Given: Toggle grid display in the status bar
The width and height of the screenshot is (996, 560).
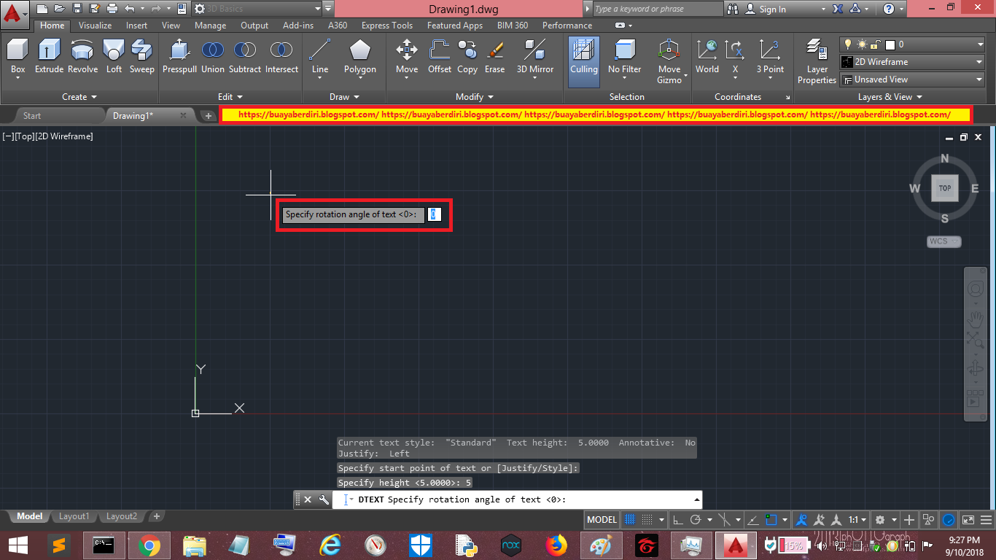Looking at the screenshot, I should pos(629,519).
